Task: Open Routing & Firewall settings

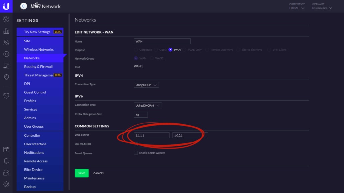Action: tap(38, 67)
